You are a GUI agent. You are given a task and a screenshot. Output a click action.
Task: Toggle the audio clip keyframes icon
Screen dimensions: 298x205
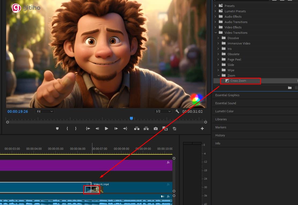tap(162, 196)
